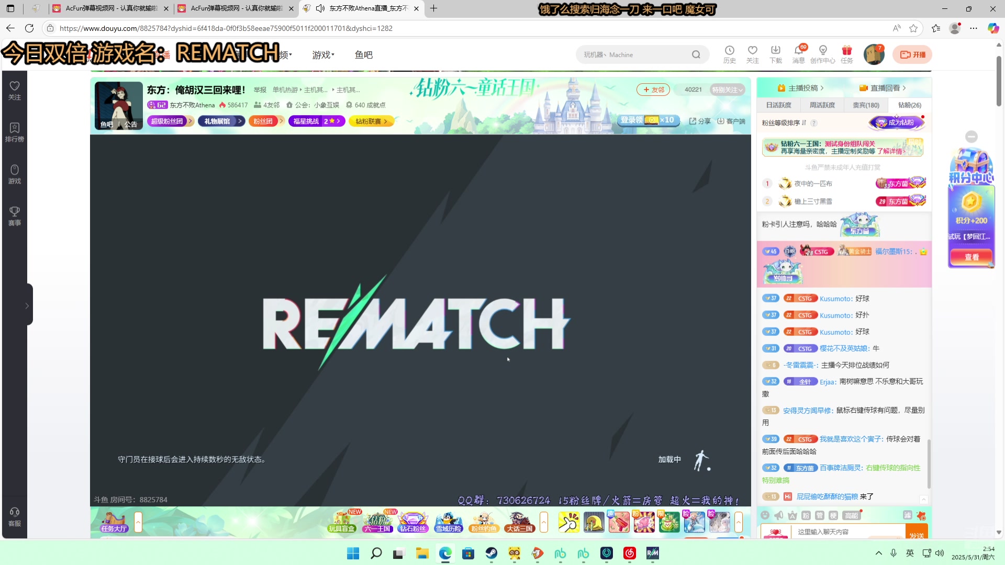Open 大话三国 activity icon
The image size is (1005, 565).
[x=519, y=522]
